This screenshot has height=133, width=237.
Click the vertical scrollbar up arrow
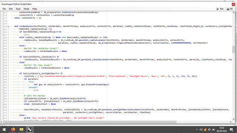click(x=234, y=13)
